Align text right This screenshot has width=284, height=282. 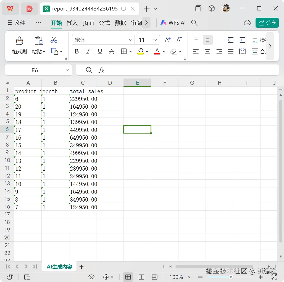coord(219,52)
